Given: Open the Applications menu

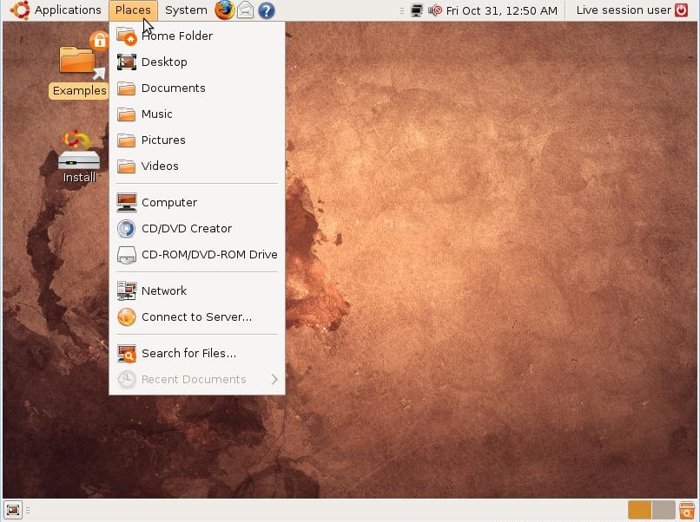Looking at the screenshot, I should point(68,10).
